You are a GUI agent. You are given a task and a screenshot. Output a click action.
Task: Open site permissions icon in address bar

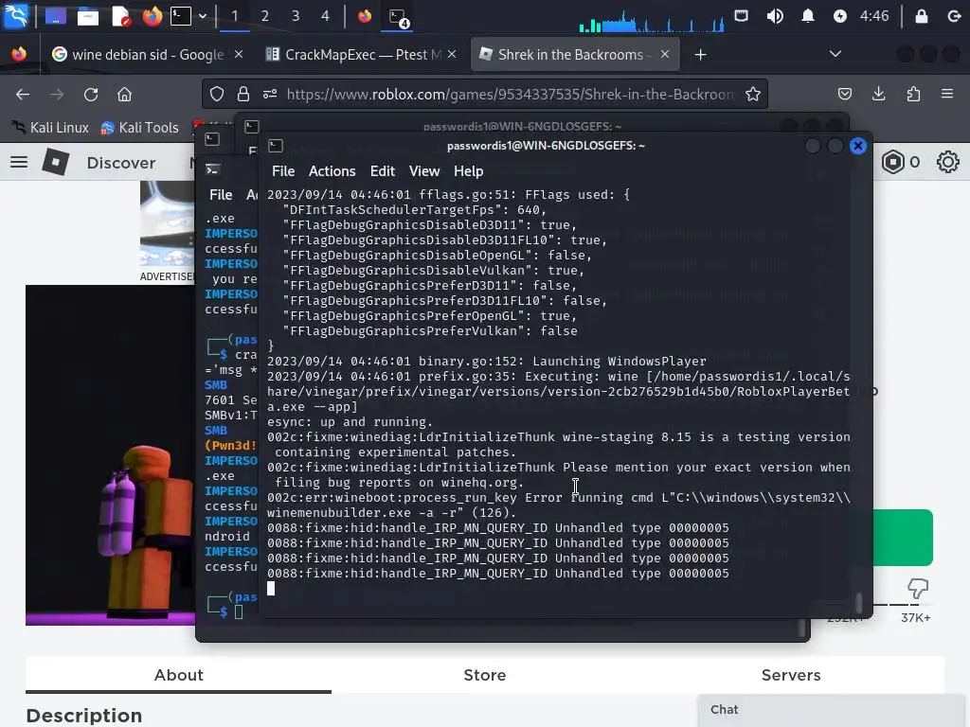(270, 94)
